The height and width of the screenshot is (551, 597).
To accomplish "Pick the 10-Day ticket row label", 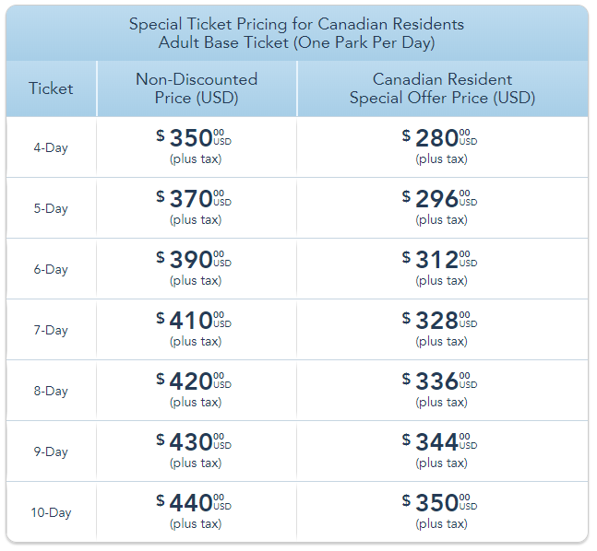I will tap(51, 512).
